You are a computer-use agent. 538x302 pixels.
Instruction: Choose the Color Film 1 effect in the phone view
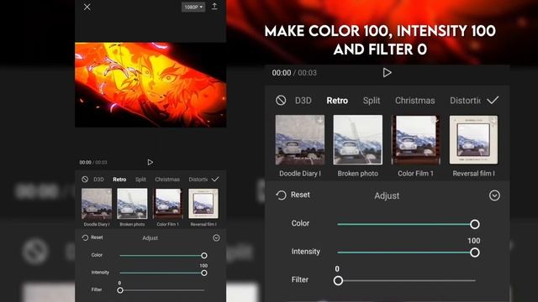(x=168, y=207)
